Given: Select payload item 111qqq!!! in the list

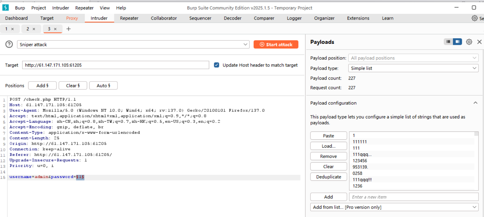Looking at the screenshot, I should [x=412, y=180].
